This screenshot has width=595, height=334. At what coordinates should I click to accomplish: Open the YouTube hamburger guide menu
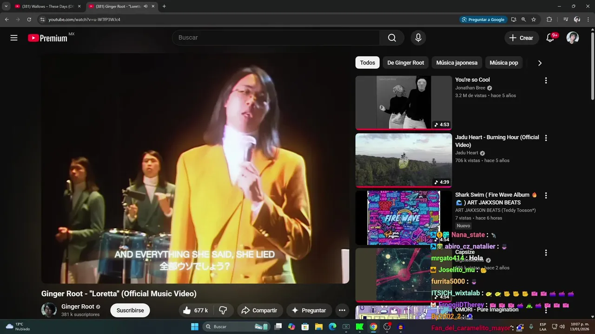point(14,38)
